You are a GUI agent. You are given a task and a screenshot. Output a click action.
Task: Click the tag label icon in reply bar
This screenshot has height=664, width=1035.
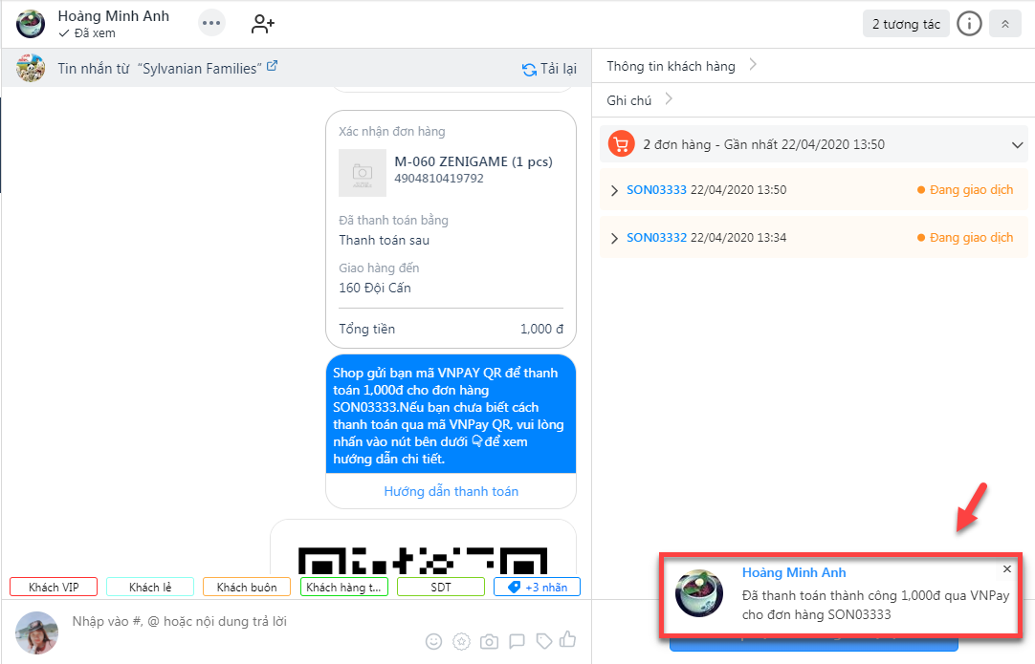click(544, 641)
